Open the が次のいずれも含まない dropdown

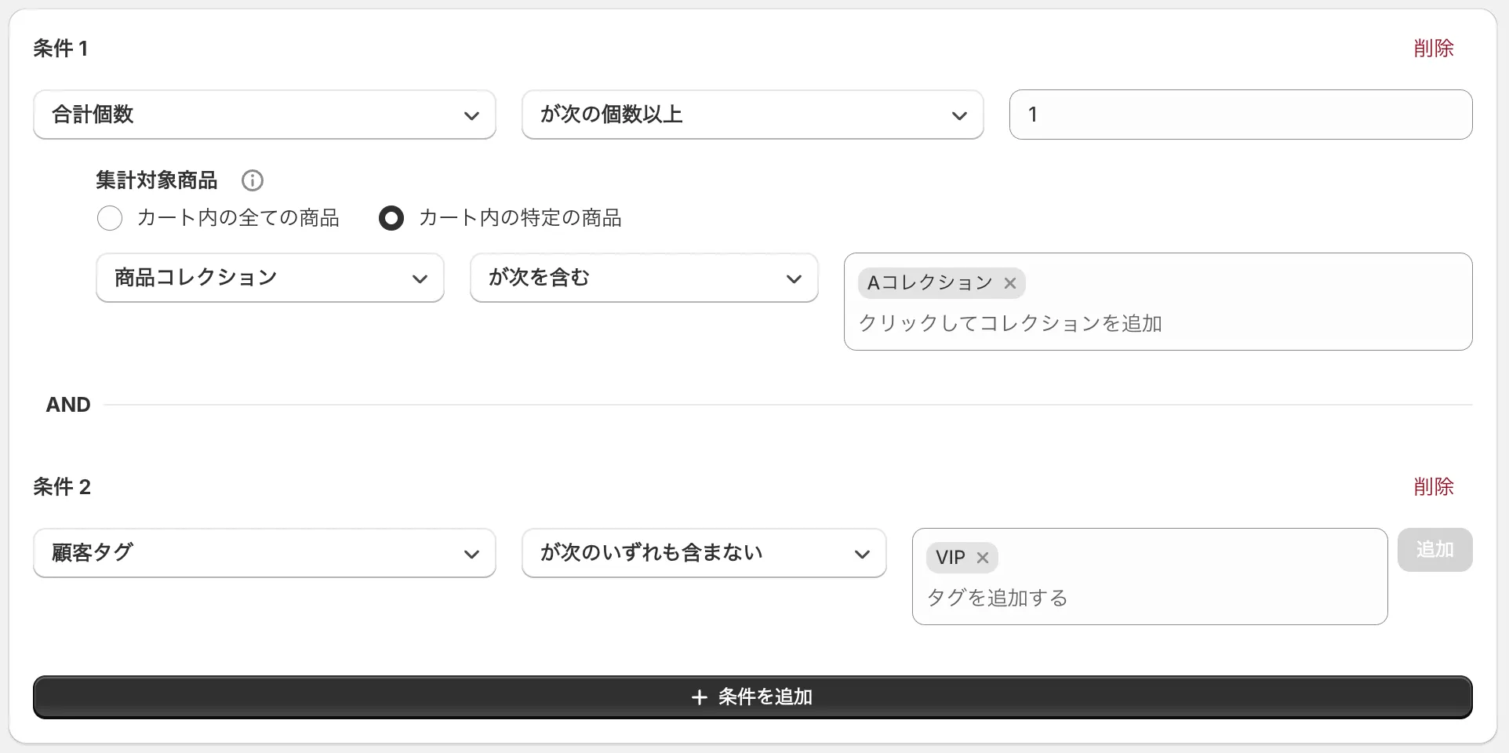703,553
